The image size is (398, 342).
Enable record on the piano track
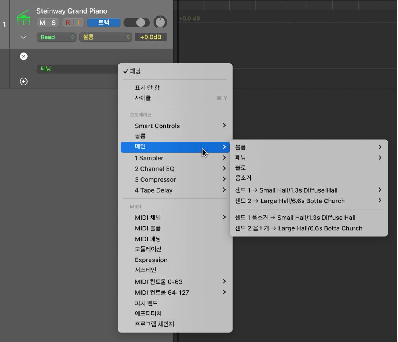pos(68,23)
